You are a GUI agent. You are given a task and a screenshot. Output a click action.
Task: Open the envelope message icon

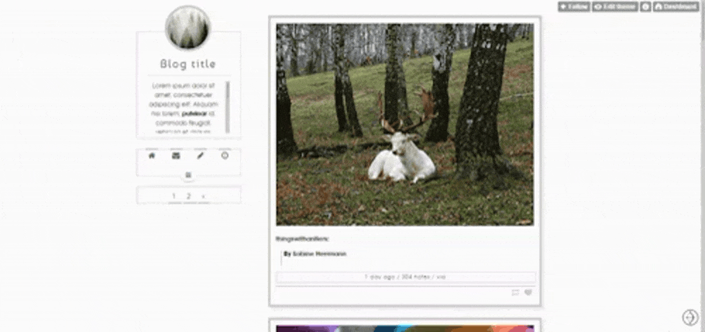click(176, 156)
